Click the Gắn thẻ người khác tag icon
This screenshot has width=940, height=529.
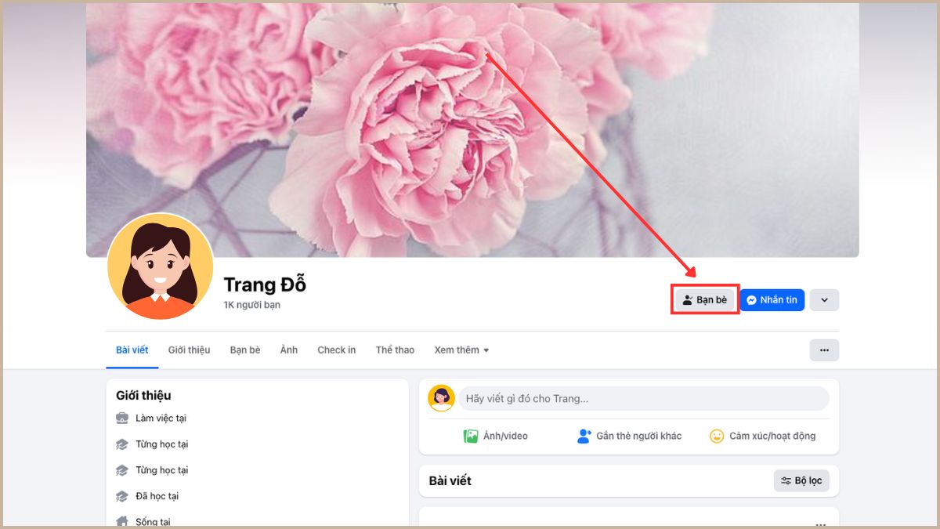pyautogui.click(x=584, y=437)
